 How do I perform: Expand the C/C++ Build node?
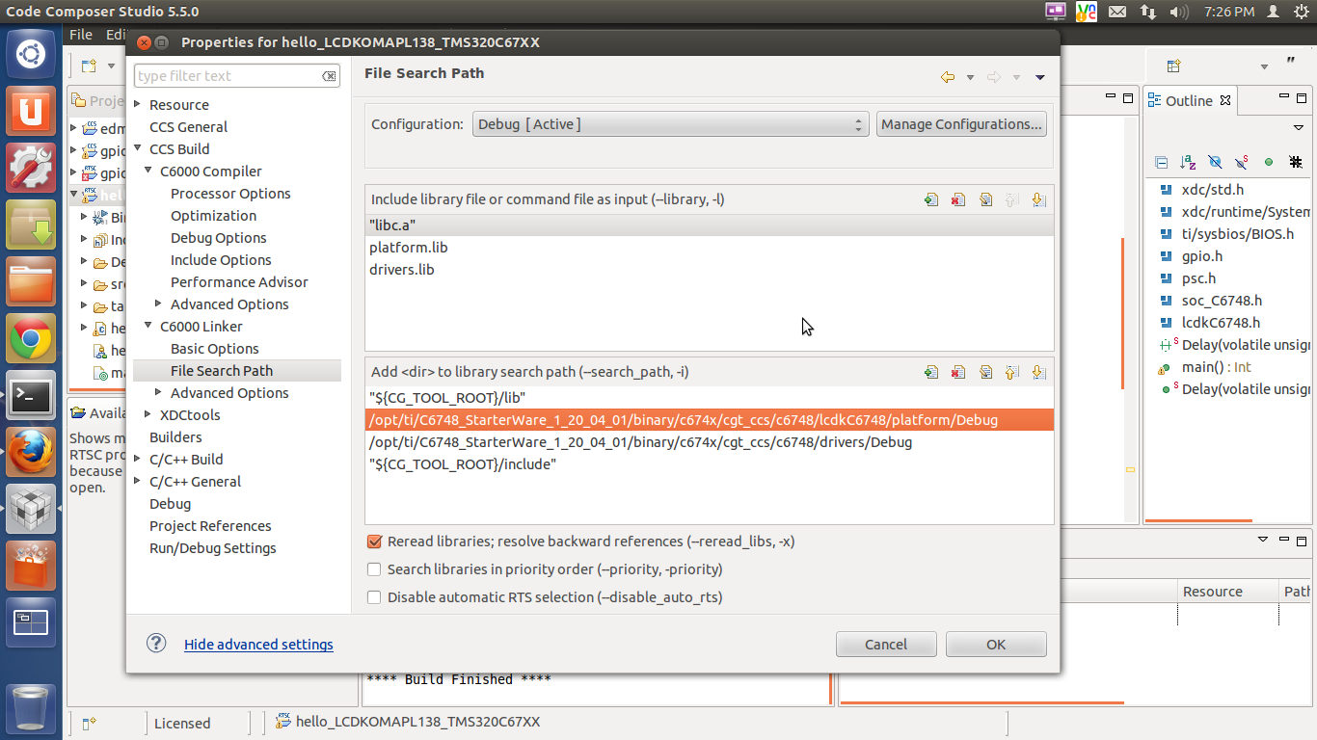[138, 459]
